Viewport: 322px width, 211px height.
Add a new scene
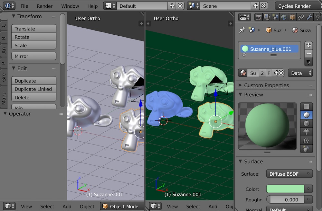[x=255, y=6]
